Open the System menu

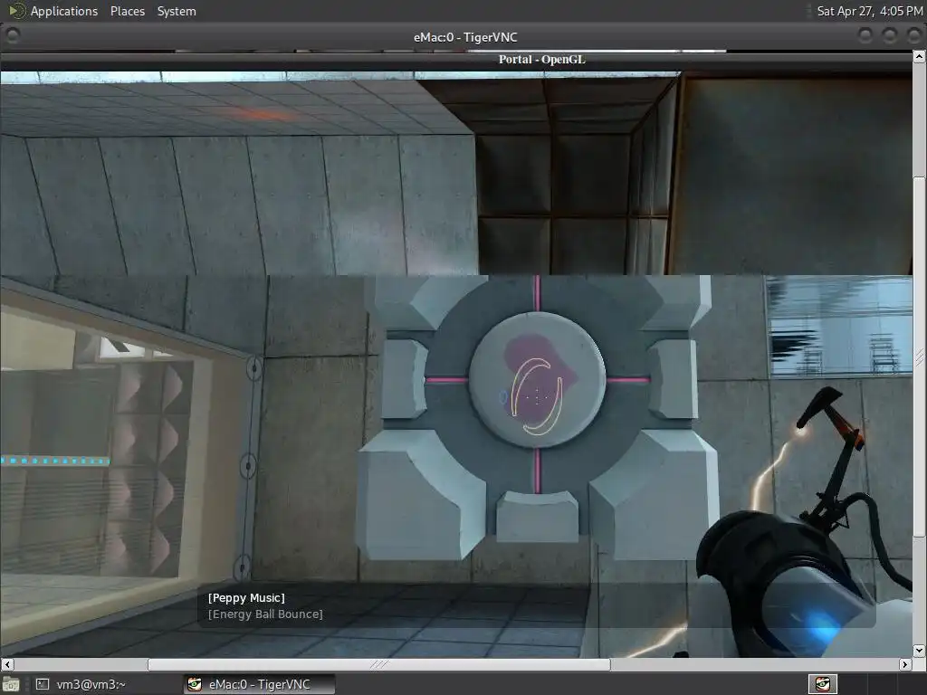pyautogui.click(x=177, y=11)
